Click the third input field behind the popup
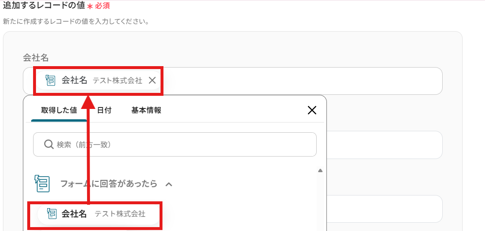This screenshot has height=231, width=485. coord(384,209)
